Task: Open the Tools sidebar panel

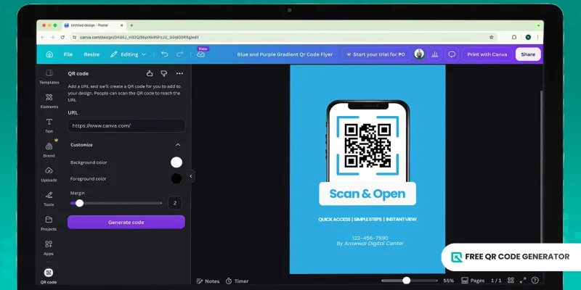Action: 49,199
